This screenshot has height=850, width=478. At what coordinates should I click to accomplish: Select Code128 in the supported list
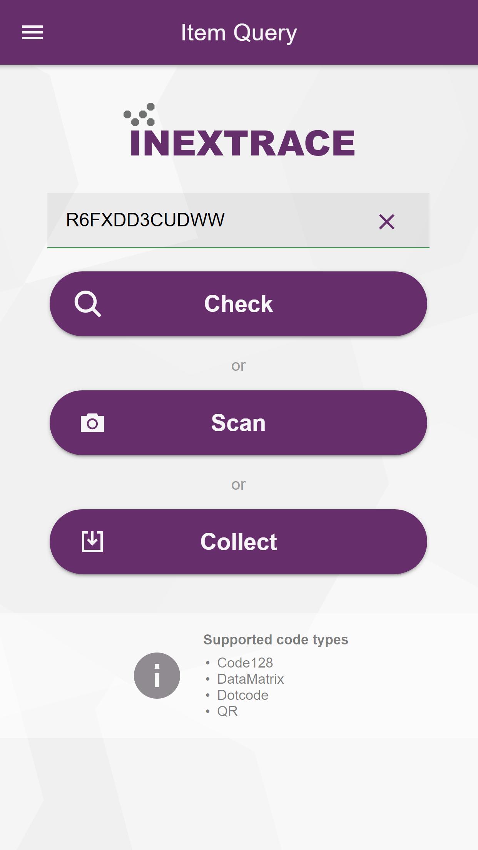[245, 663]
